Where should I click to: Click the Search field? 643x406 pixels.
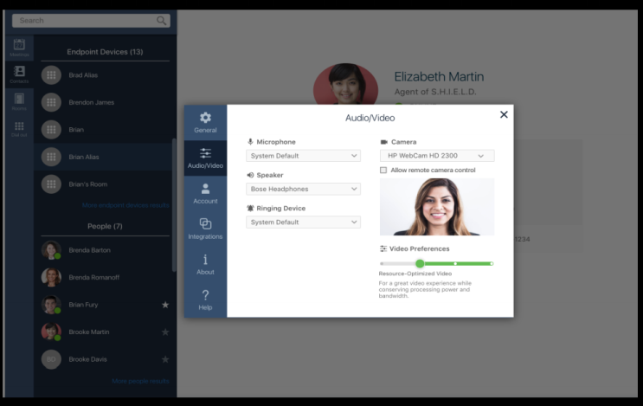pos(82,20)
